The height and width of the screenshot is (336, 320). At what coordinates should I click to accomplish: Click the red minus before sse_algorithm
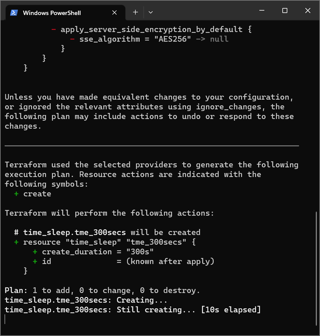[72, 39]
